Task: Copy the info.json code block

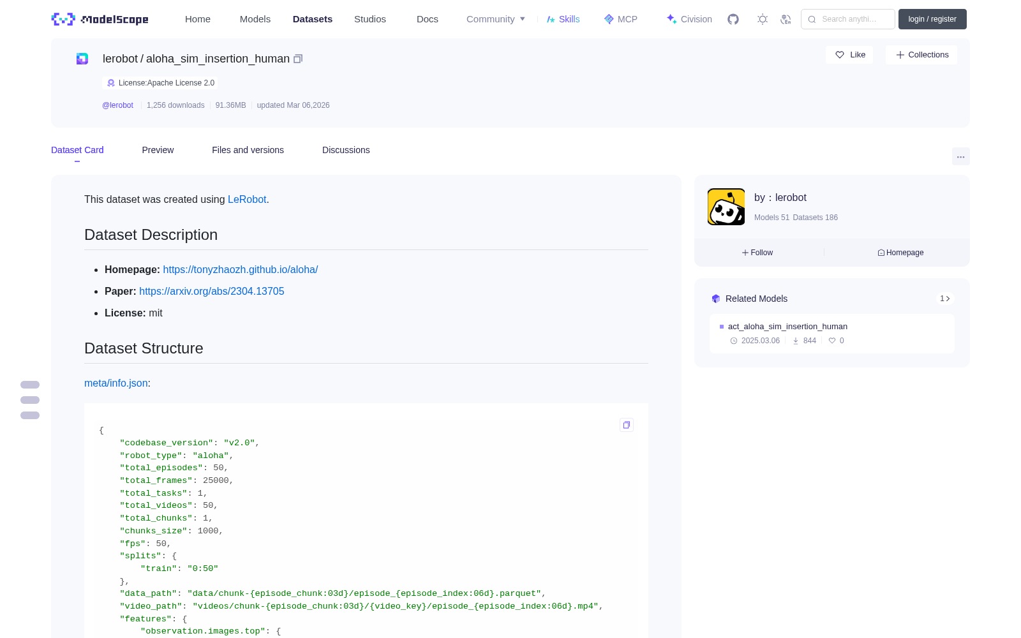Action: tap(627, 425)
